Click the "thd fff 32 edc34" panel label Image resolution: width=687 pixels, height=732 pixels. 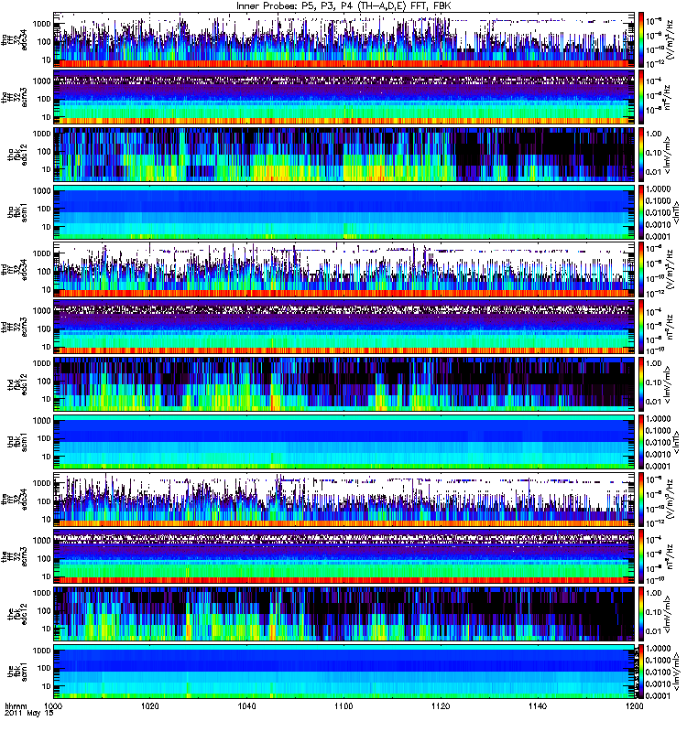(x=14, y=270)
